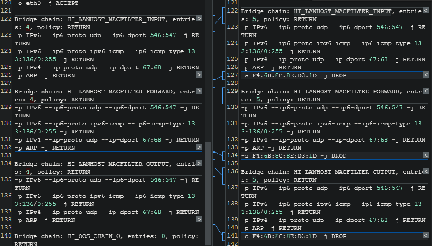Click line number 140 in left pane
432x246 pixels.
pyautogui.click(x=6, y=236)
